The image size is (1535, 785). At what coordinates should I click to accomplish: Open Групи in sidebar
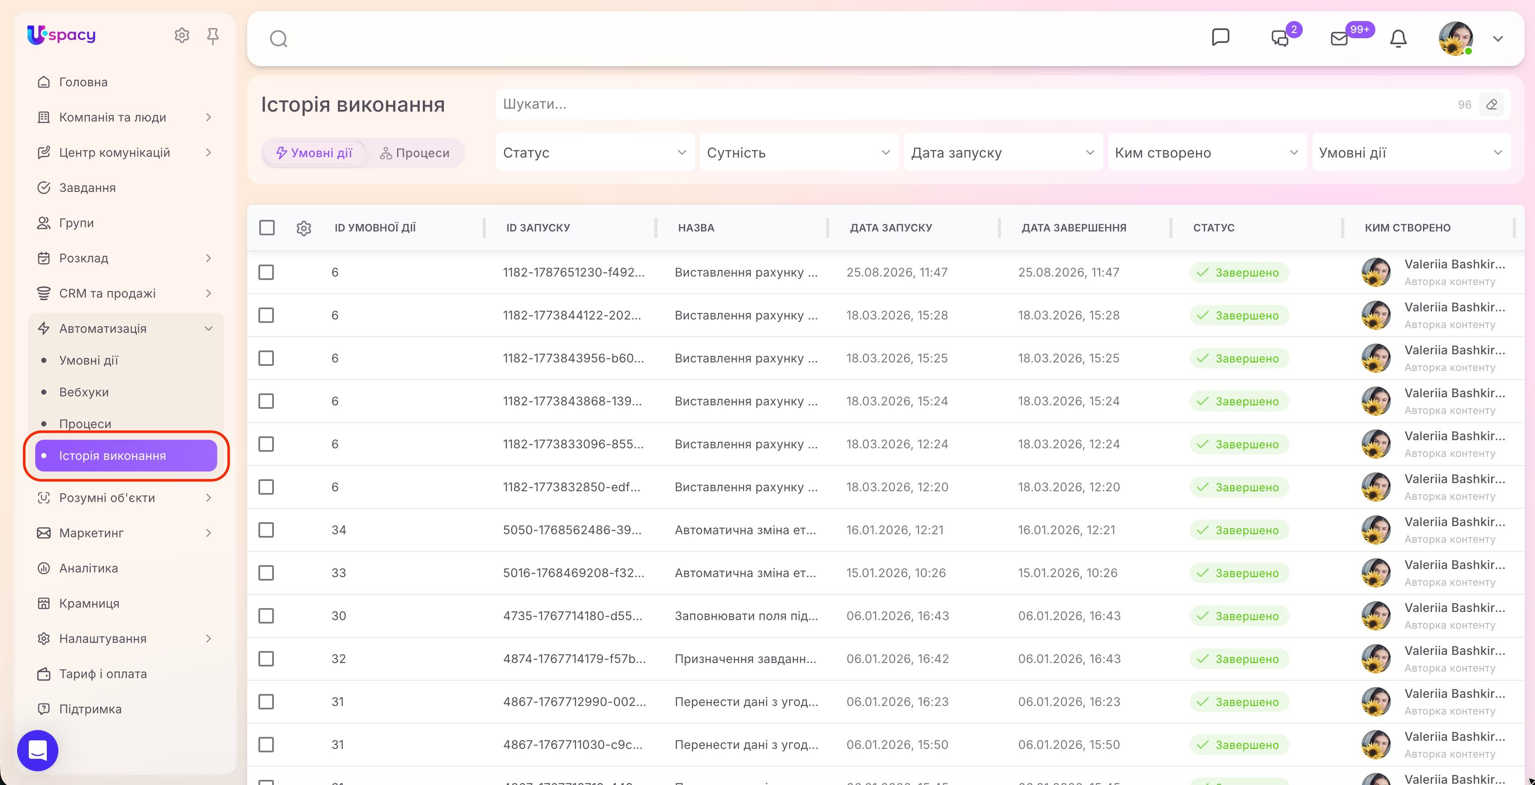point(126,223)
